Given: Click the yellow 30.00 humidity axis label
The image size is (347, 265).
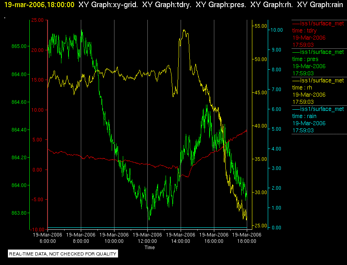Looking at the screenshot, I should pos(261,192).
